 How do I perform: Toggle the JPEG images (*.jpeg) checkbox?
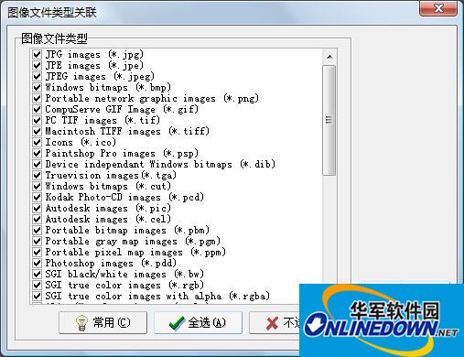click(37, 76)
